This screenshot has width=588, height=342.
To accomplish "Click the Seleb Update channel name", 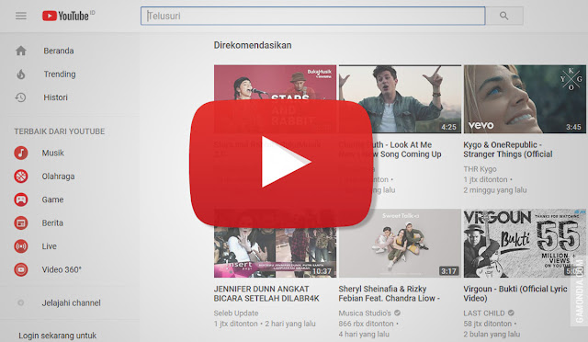I will (236, 313).
